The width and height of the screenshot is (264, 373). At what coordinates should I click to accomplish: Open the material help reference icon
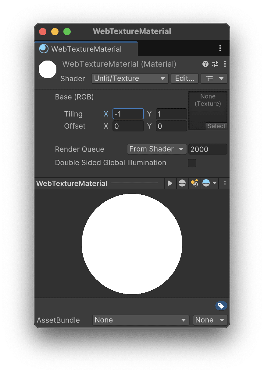pyautogui.click(x=205, y=64)
